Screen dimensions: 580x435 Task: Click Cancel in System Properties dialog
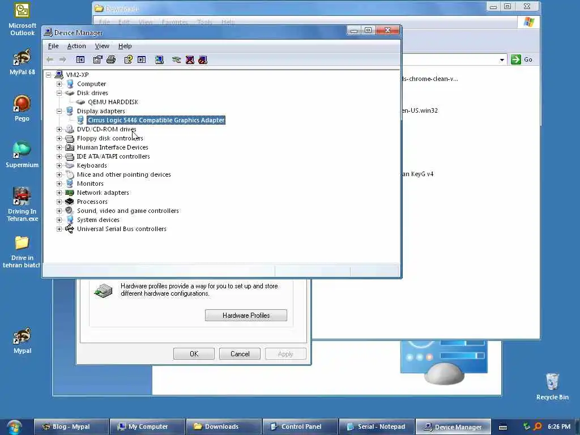click(x=240, y=353)
